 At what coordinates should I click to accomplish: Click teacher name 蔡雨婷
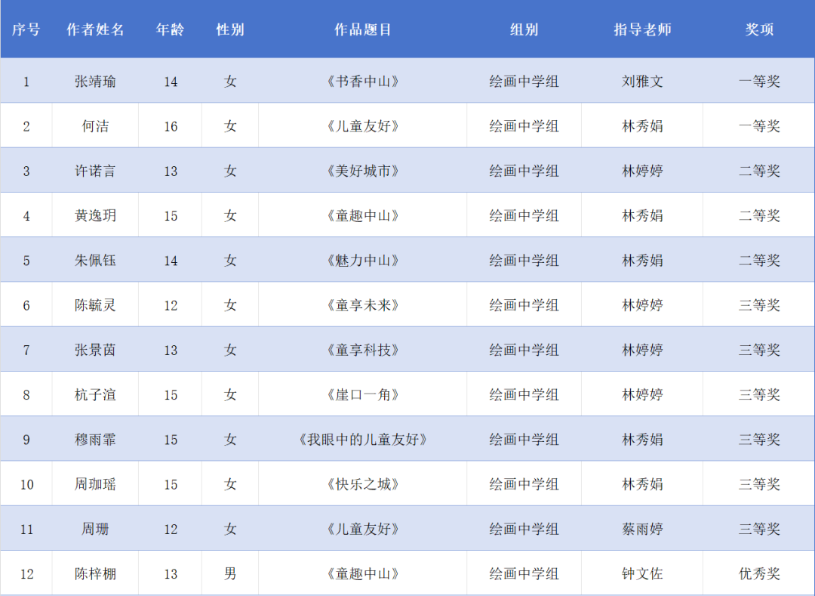pyautogui.click(x=642, y=530)
